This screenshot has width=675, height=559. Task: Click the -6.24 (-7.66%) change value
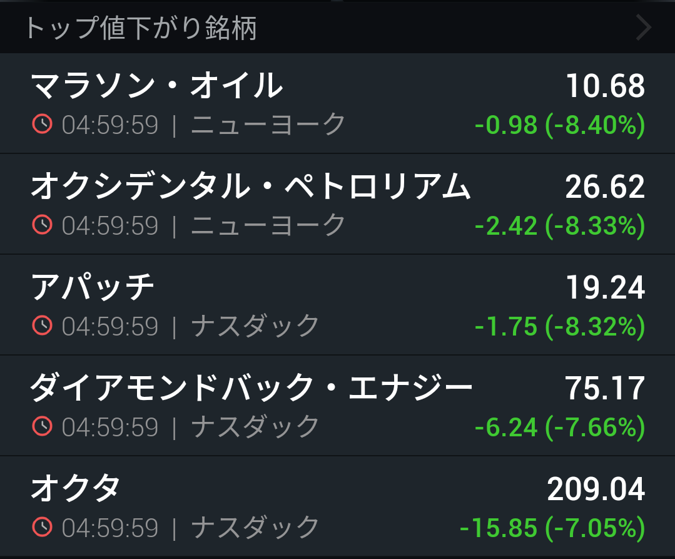tap(560, 427)
